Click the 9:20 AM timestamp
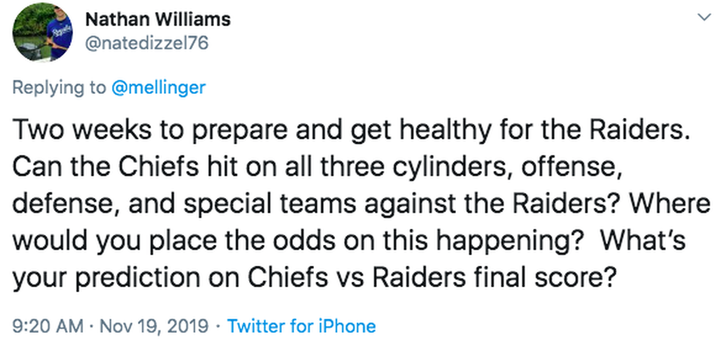 coord(48,326)
